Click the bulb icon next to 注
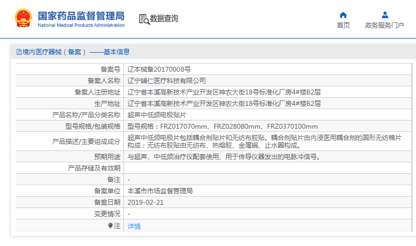This screenshot has height=246, width=416. [110, 225]
